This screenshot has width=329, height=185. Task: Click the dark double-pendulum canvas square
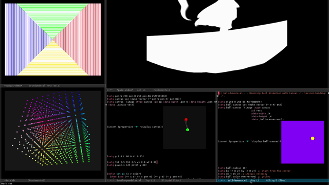point(185,127)
